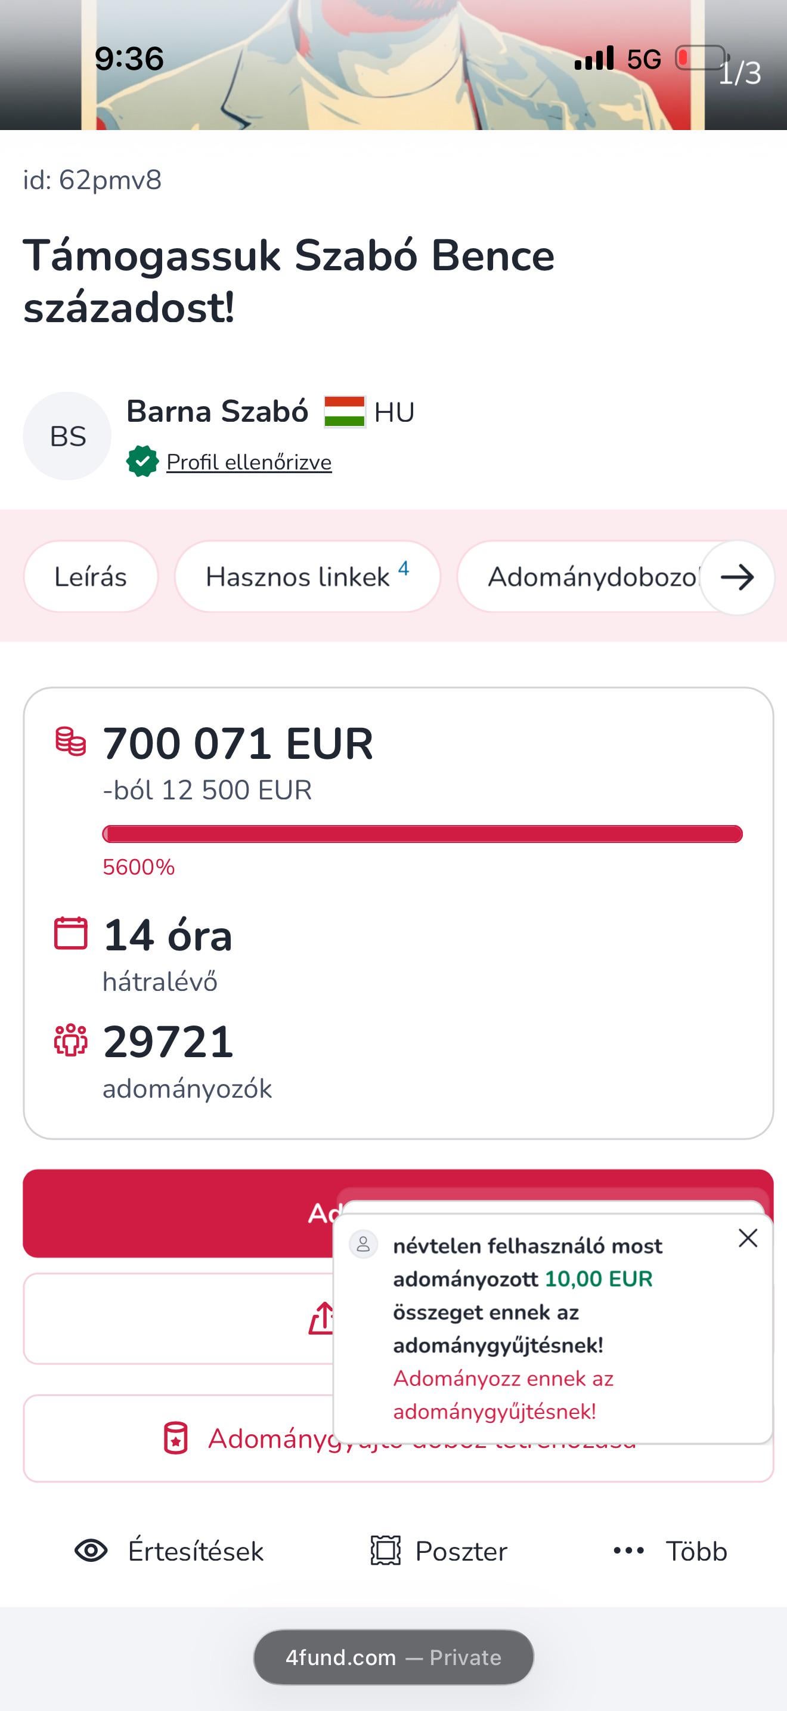Image resolution: width=787 pixels, height=1711 pixels.
Task: Tap the BS organizer avatar
Action: point(67,436)
